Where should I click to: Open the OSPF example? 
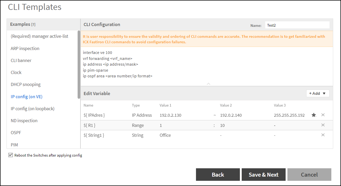tap(16, 133)
